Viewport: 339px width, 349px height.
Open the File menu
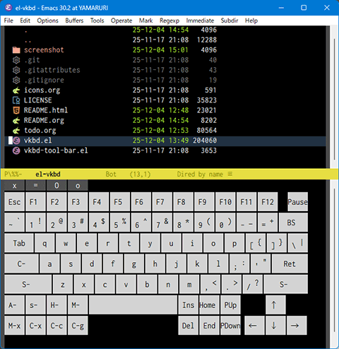point(8,20)
